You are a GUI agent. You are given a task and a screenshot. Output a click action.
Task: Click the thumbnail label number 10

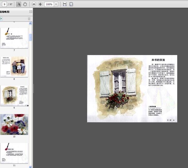[x=14, y=136]
